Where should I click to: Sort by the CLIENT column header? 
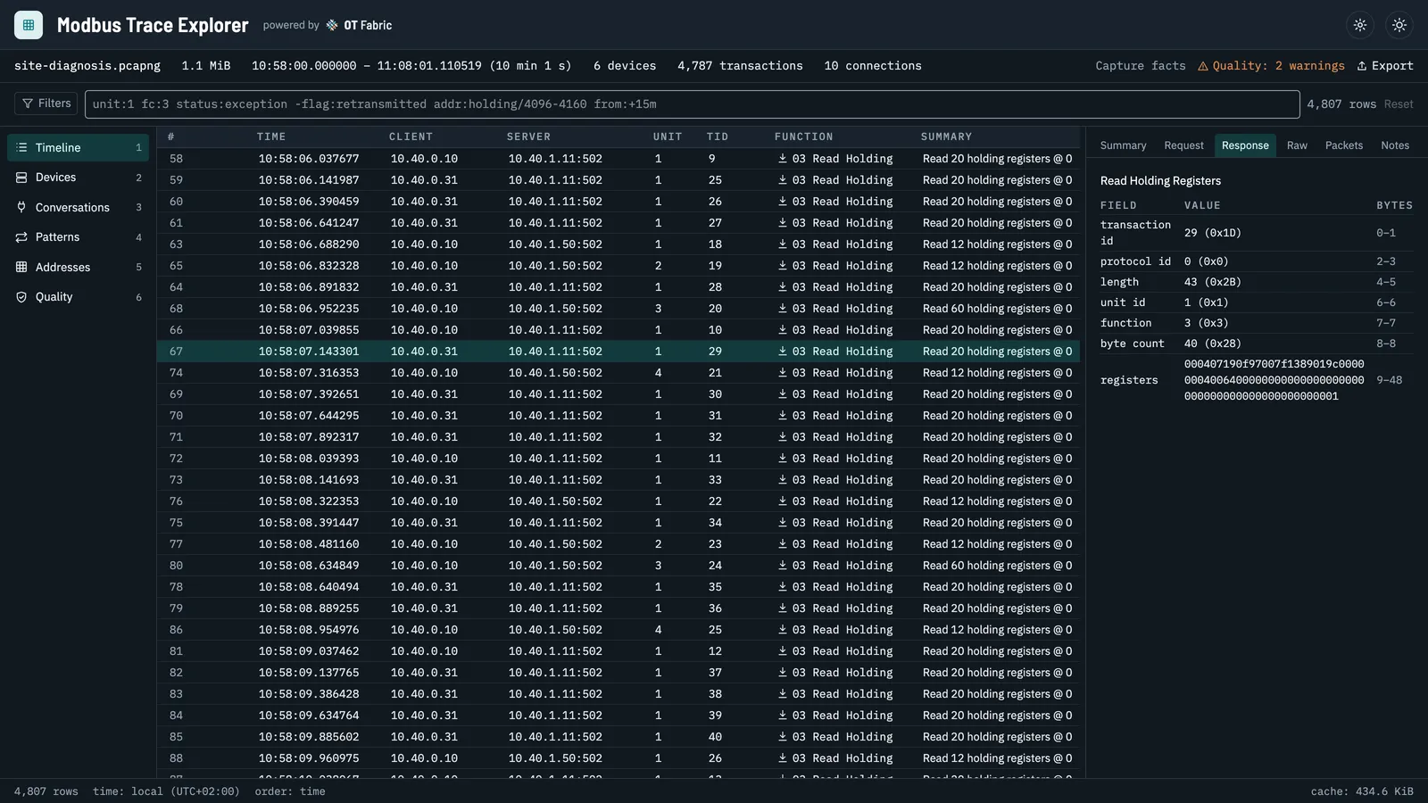point(411,137)
